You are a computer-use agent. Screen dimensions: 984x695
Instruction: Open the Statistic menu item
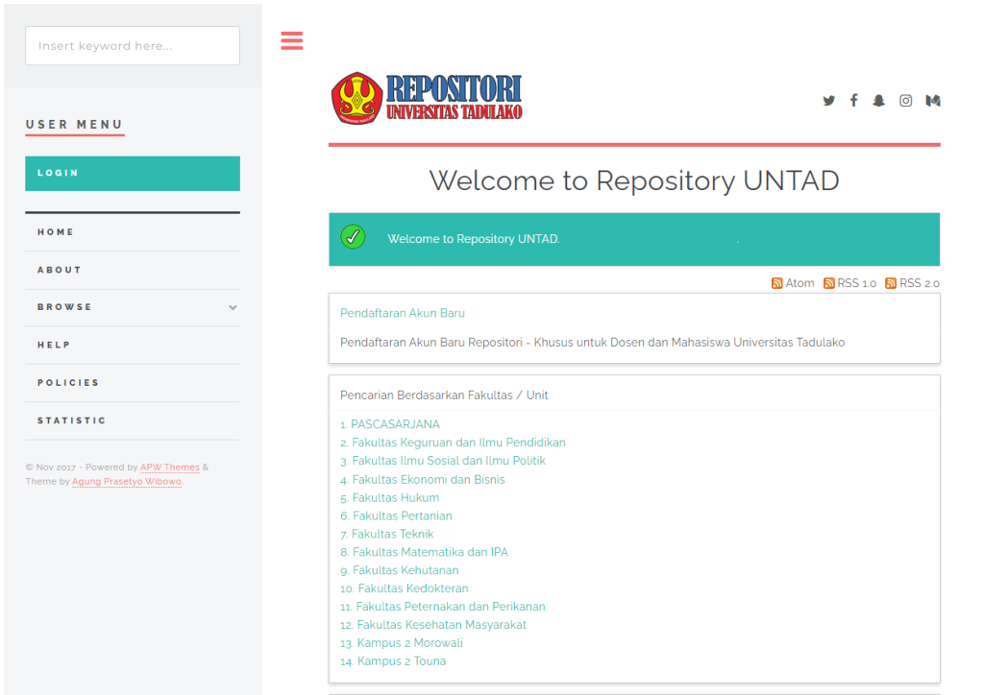[x=72, y=420]
